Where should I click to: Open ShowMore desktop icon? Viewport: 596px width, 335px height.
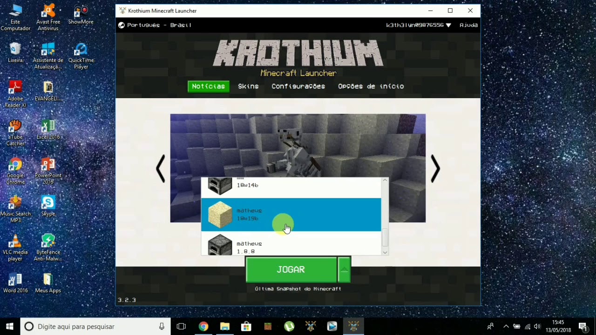(81, 15)
